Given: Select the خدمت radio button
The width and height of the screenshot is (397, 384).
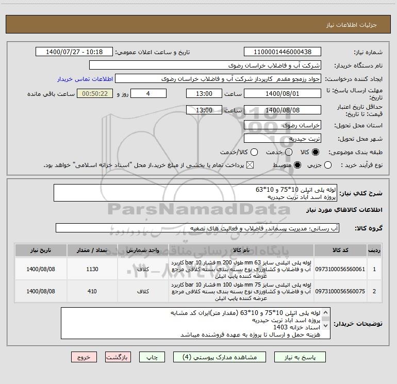Looking at the screenshot, I should coord(289,152).
